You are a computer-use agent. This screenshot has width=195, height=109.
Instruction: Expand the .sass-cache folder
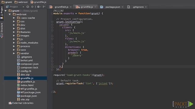pyautogui.click(x=14, y=18)
